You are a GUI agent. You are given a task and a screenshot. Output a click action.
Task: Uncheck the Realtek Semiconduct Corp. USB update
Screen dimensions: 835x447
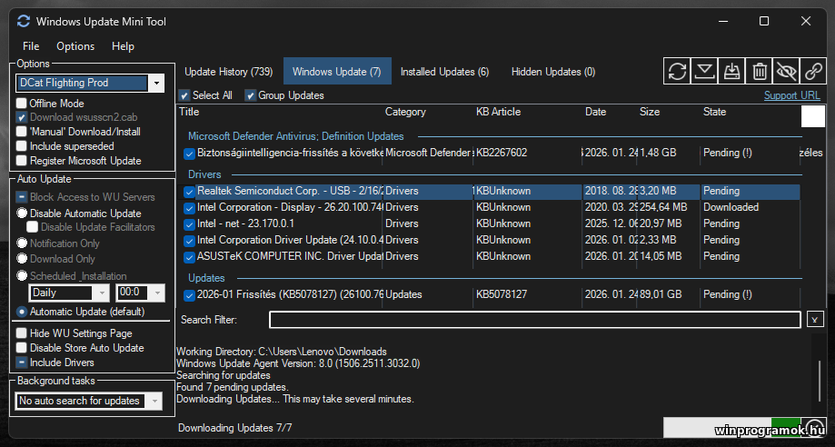pyautogui.click(x=189, y=192)
